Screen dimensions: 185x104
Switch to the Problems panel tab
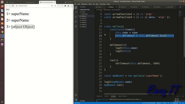pyautogui.click(x=99, y=96)
